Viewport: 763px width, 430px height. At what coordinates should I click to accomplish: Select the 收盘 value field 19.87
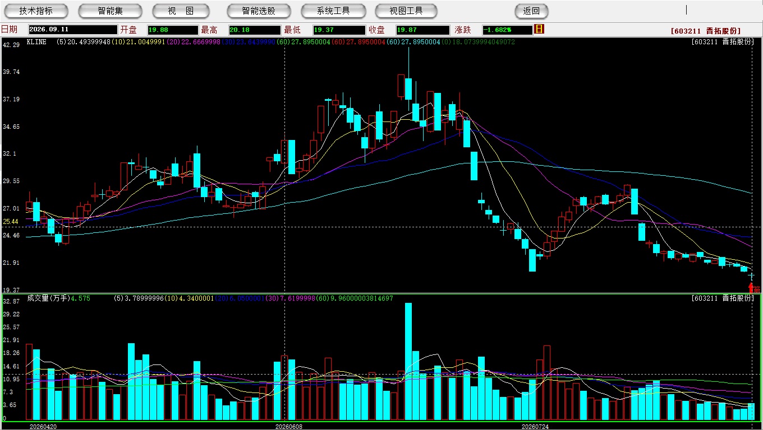(422, 30)
